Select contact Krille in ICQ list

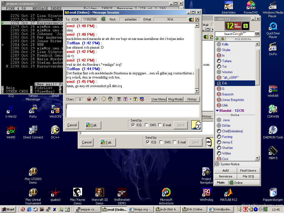pyautogui.click(x=225, y=44)
